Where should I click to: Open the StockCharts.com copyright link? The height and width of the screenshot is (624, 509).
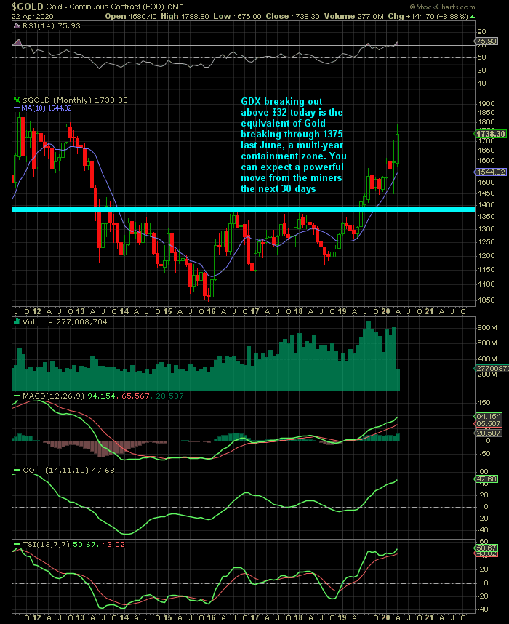(x=442, y=7)
